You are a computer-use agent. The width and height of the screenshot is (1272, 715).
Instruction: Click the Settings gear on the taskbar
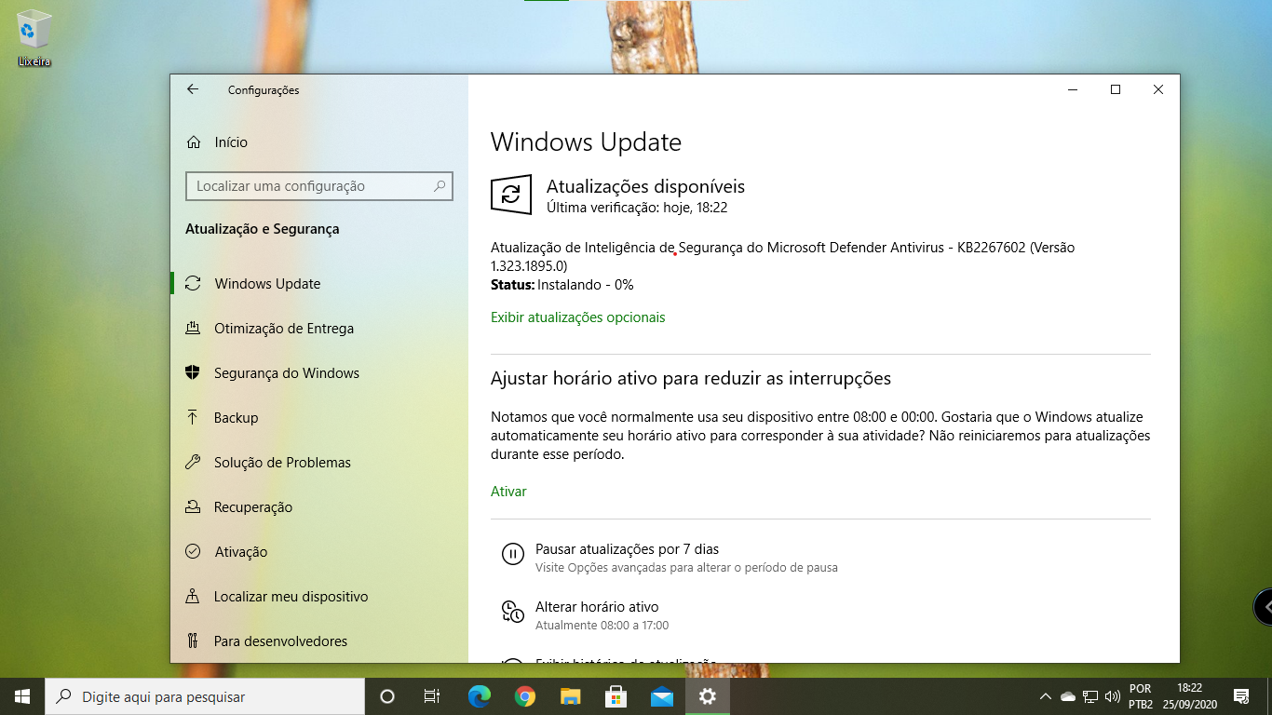point(708,696)
